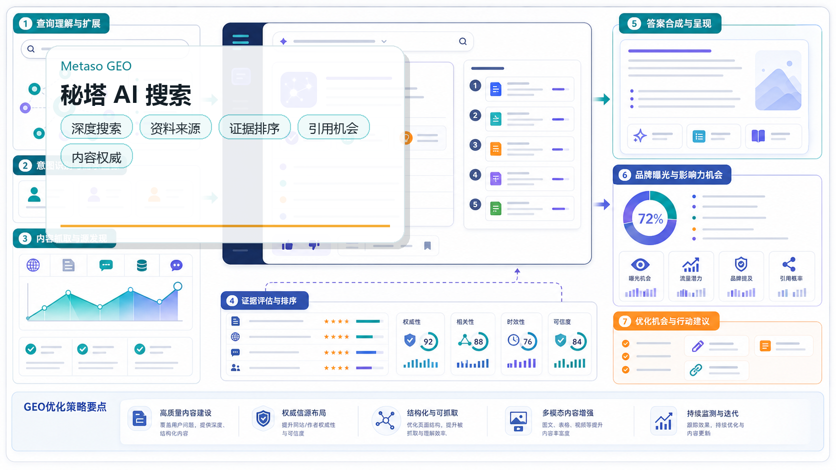Click the open book icon in the 答案合成与呈现 card

coord(758,136)
